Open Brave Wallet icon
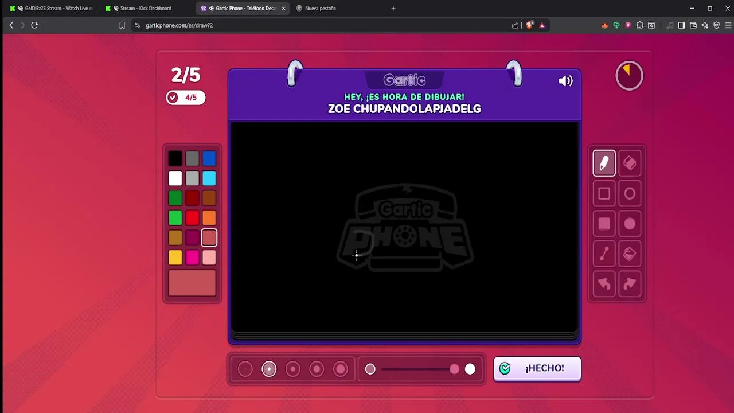734x413 pixels. point(693,25)
